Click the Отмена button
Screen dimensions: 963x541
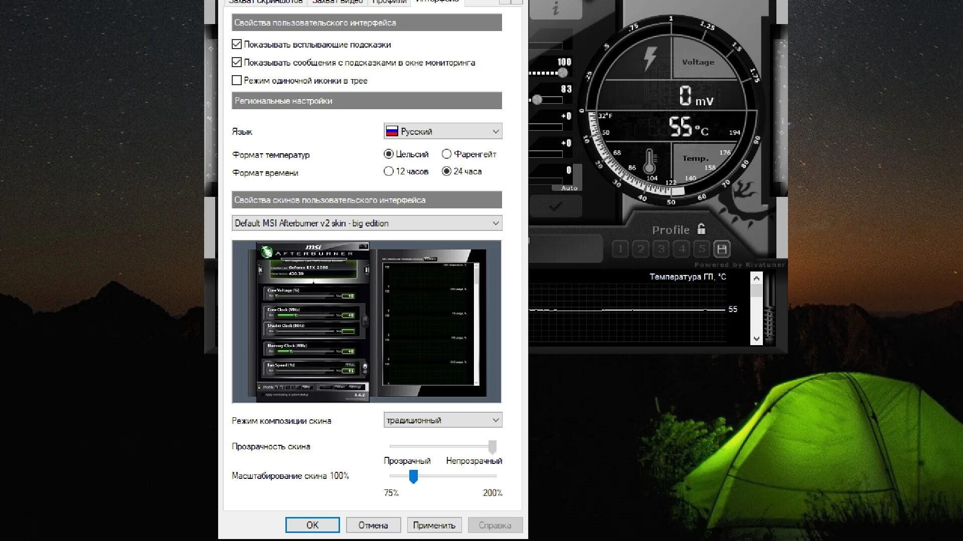(x=373, y=525)
